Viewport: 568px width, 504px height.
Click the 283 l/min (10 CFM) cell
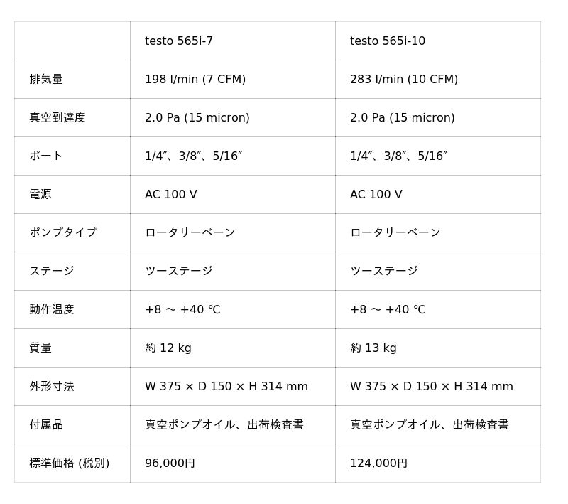(404, 80)
